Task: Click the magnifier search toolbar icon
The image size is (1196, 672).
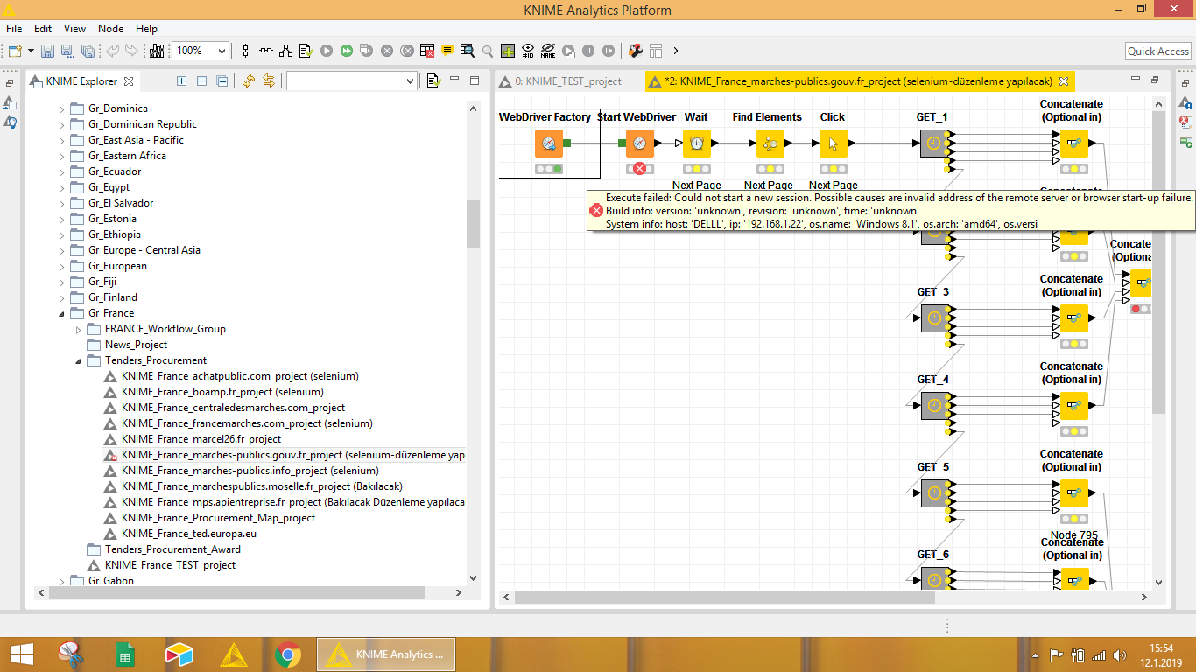Action: click(x=488, y=51)
